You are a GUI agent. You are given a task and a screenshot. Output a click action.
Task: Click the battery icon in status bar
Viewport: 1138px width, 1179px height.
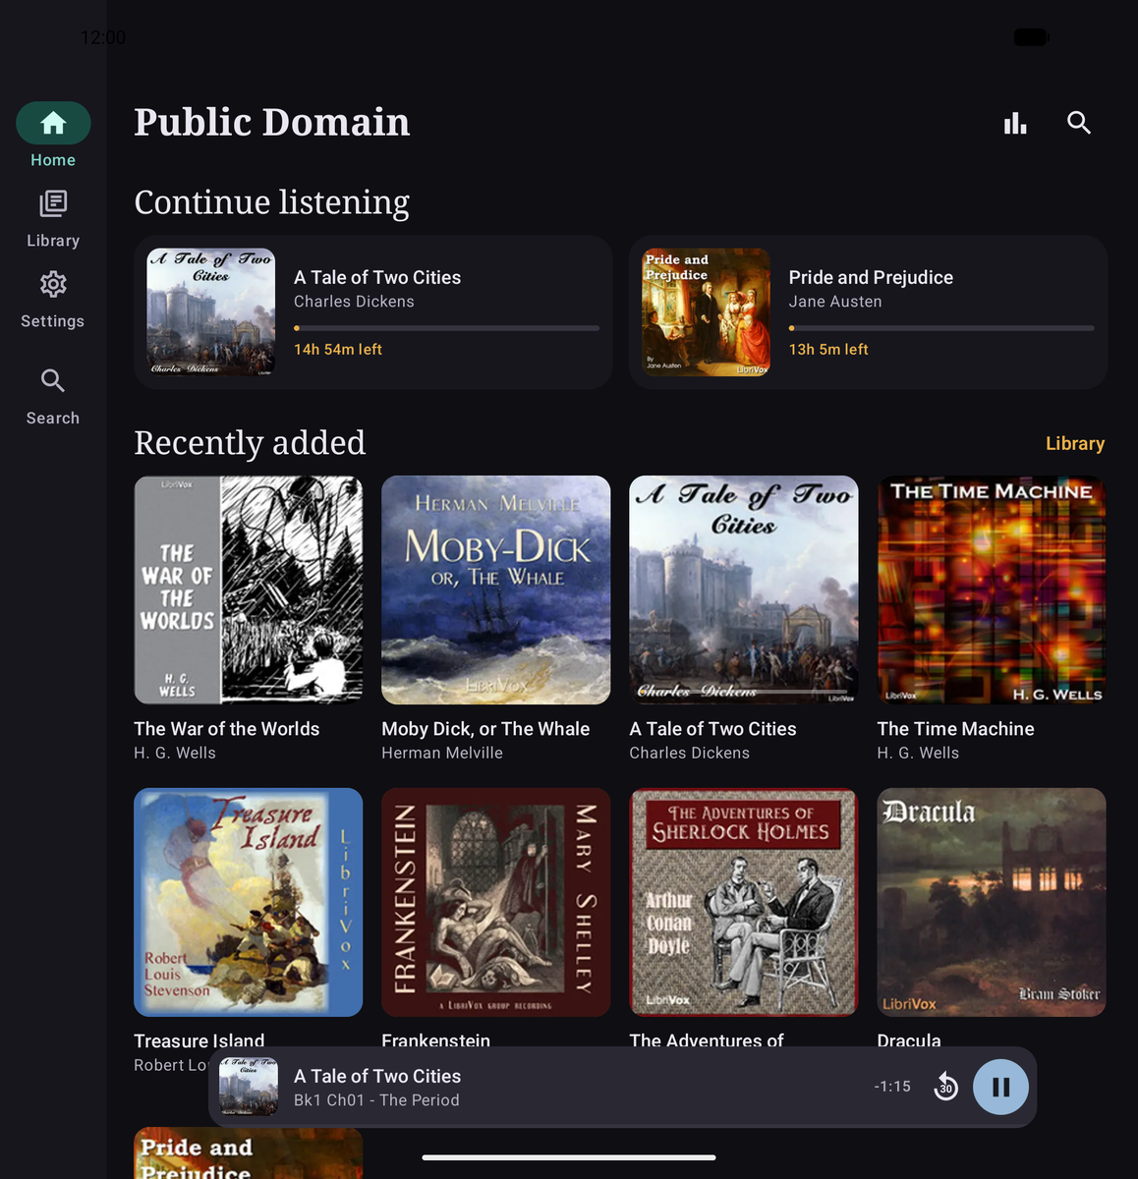point(1032,37)
